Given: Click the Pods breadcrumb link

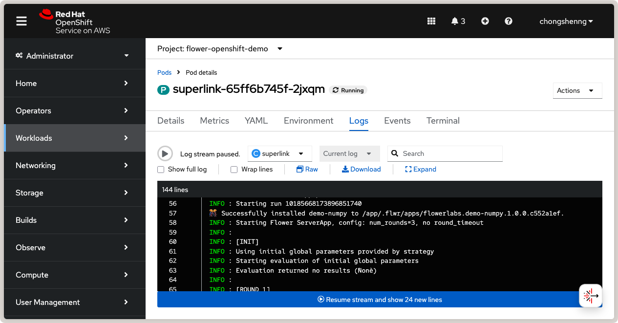Looking at the screenshot, I should click(164, 72).
